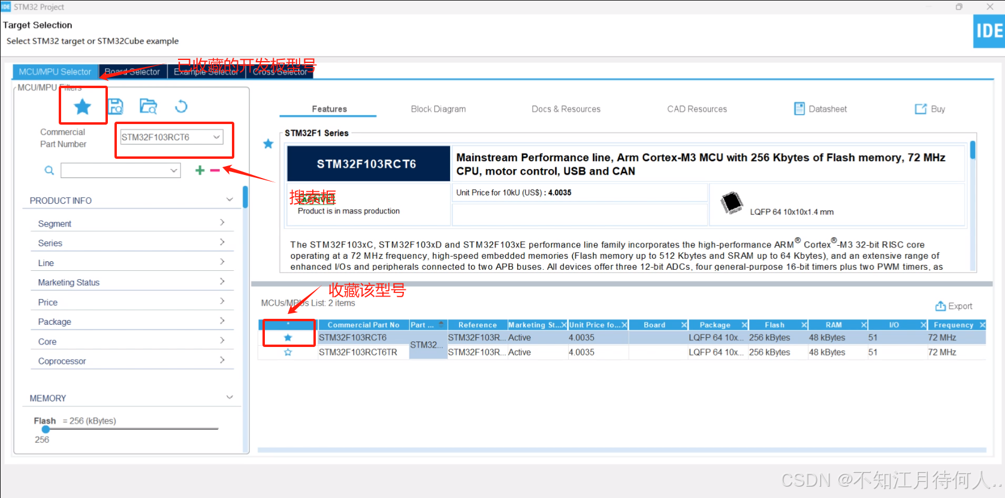
Task: Open the CAD Resources tab
Action: pos(697,109)
